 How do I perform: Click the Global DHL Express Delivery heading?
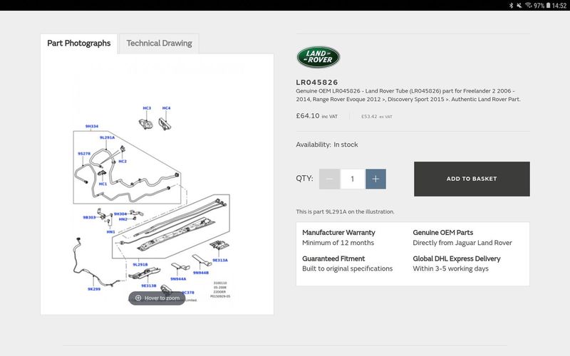(x=457, y=258)
